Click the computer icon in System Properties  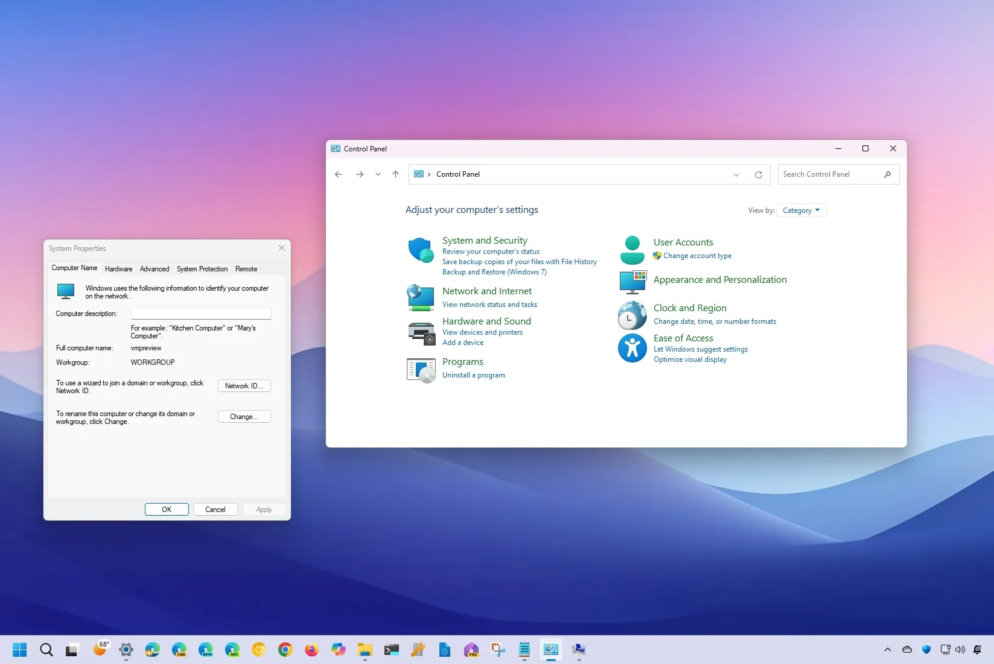click(x=66, y=291)
